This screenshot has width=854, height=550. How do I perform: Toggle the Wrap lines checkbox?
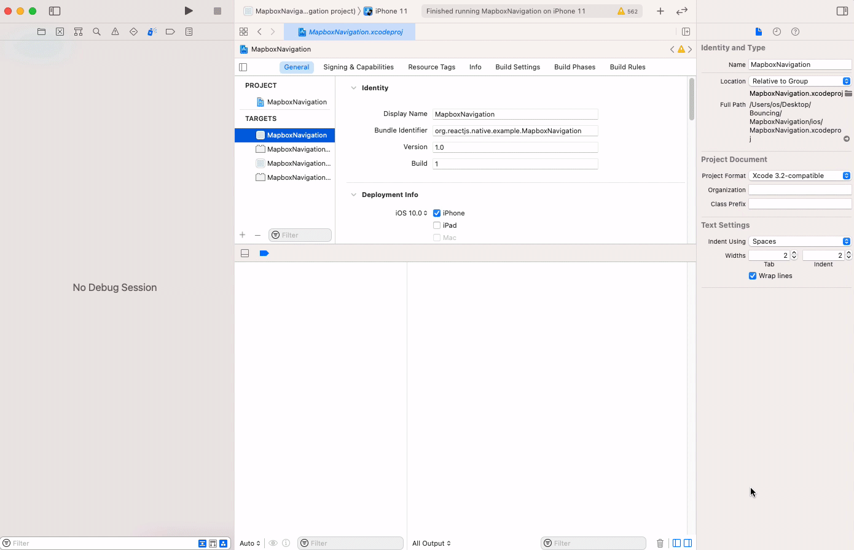pos(753,276)
